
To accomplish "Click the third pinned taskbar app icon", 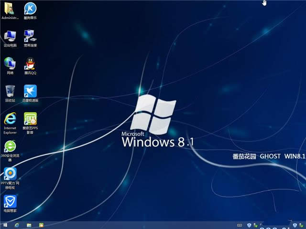I will point(41,225).
